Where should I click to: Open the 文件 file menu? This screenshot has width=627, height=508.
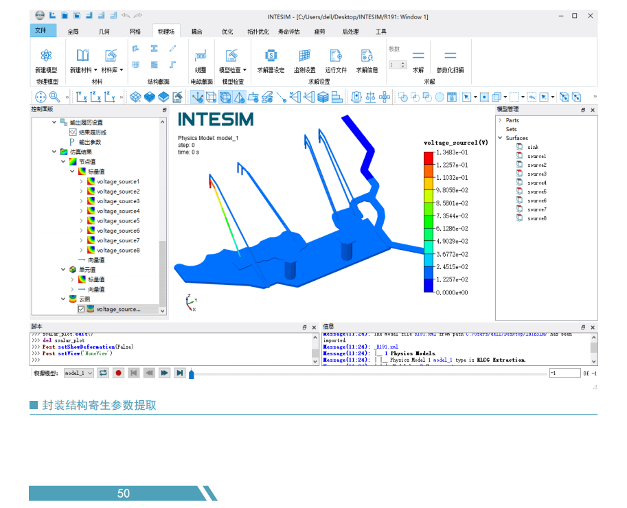(41, 31)
